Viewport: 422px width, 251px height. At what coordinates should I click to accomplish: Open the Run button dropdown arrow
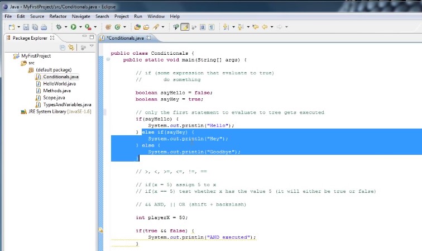click(80, 27)
